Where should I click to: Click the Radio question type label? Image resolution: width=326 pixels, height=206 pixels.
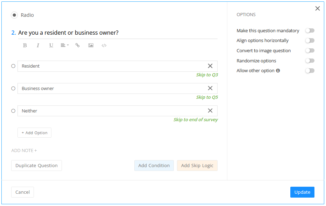27,15
